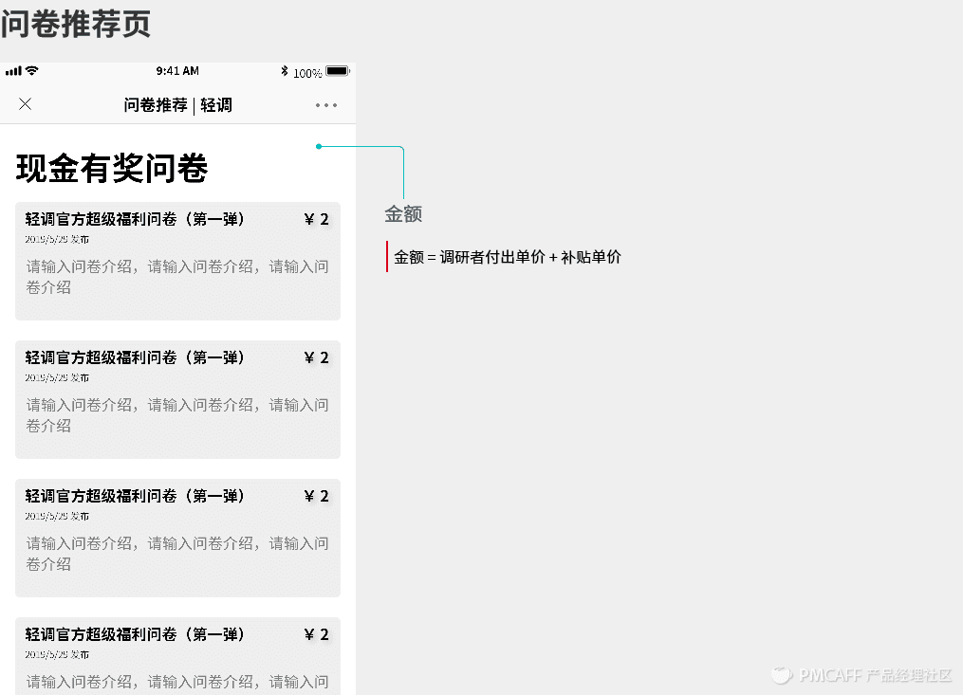The image size is (963, 695).
Task: Open the second 轻调官方超级福利问卷 card title
Action: (x=135, y=357)
